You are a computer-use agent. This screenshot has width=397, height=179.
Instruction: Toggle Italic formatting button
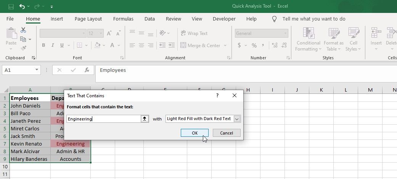point(53,45)
